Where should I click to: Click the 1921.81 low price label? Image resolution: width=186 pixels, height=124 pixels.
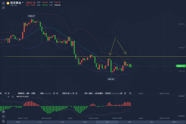(x=111, y=79)
